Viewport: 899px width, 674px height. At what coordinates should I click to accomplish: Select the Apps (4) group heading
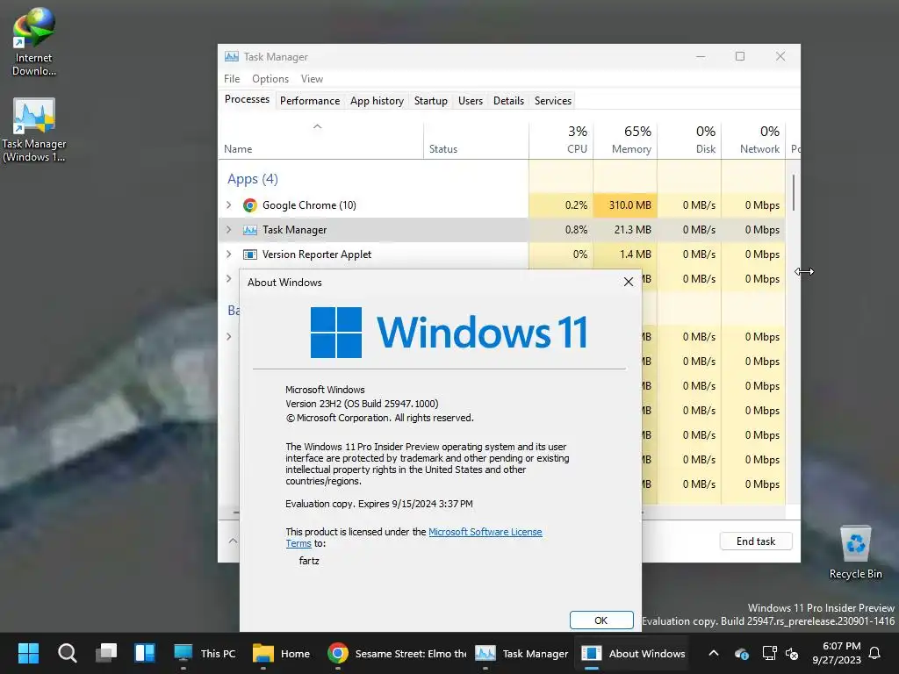253,179
